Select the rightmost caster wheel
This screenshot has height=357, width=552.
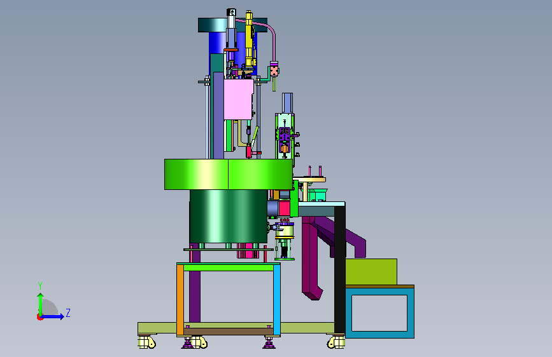click(336, 342)
